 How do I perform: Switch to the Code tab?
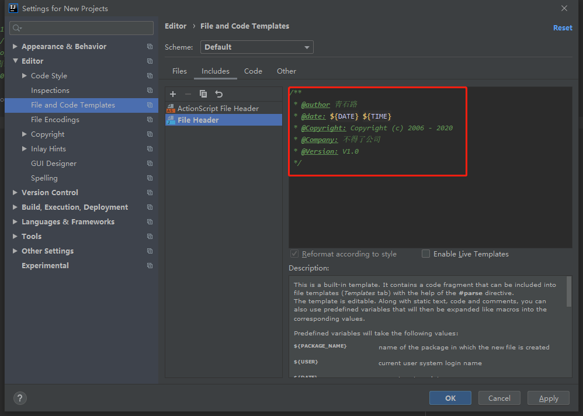(253, 71)
